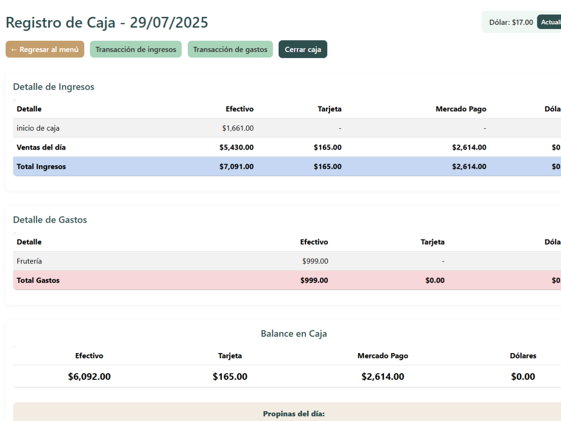
Task: Click the Dólar: $17.00 rate label
Action: [x=511, y=22]
